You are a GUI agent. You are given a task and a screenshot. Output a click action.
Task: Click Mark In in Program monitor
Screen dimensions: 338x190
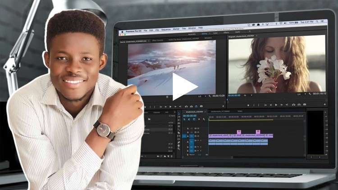tap(254, 105)
